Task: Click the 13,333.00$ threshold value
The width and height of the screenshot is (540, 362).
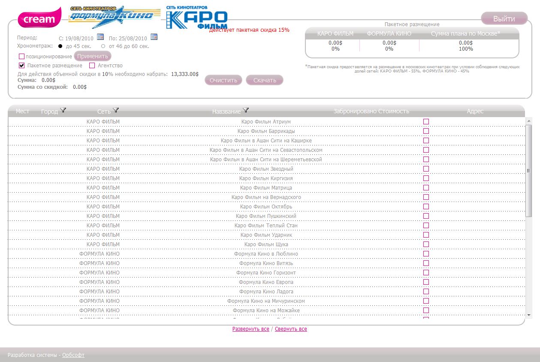Action: [185, 74]
